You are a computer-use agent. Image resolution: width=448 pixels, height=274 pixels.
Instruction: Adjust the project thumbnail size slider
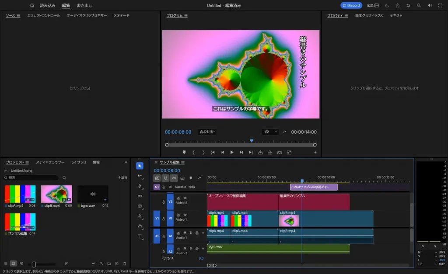[x=34, y=264]
